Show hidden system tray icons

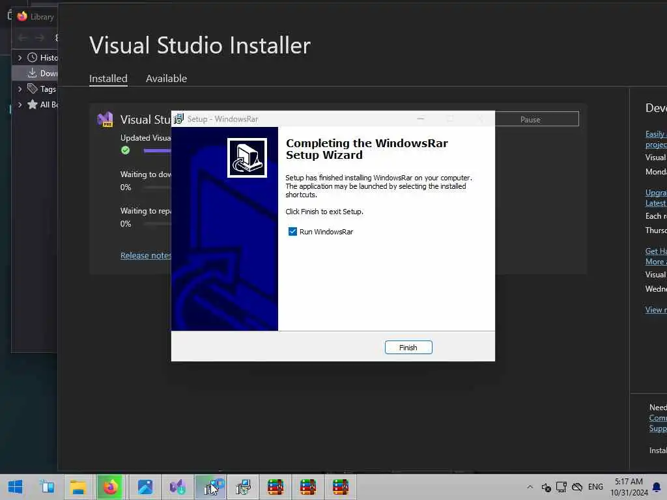530,487
